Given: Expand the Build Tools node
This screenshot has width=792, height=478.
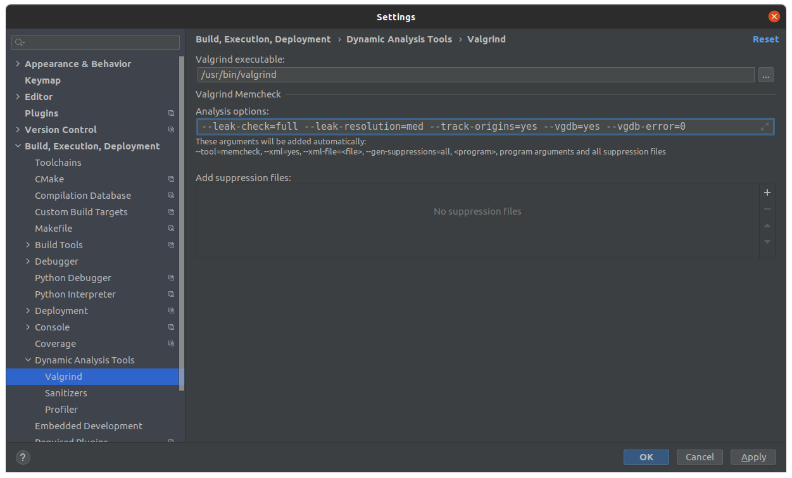Looking at the screenshot, I should click(28, 245).
